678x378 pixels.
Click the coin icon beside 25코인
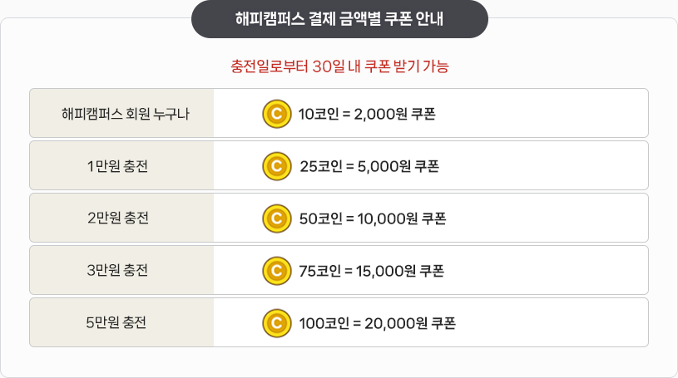[277, 166]
